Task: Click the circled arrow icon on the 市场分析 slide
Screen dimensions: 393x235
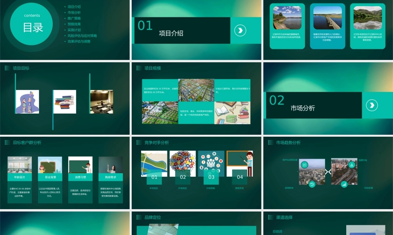Action: [372, 105]
